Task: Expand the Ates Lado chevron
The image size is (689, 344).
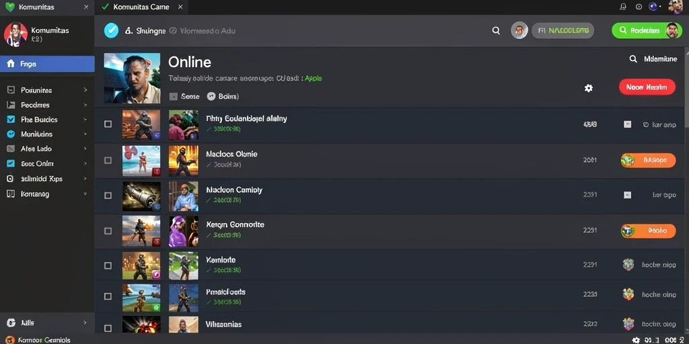Action: click(85, 148)
